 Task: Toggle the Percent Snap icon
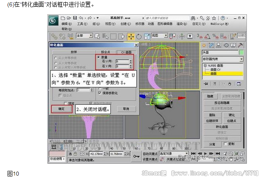(215, 37)
